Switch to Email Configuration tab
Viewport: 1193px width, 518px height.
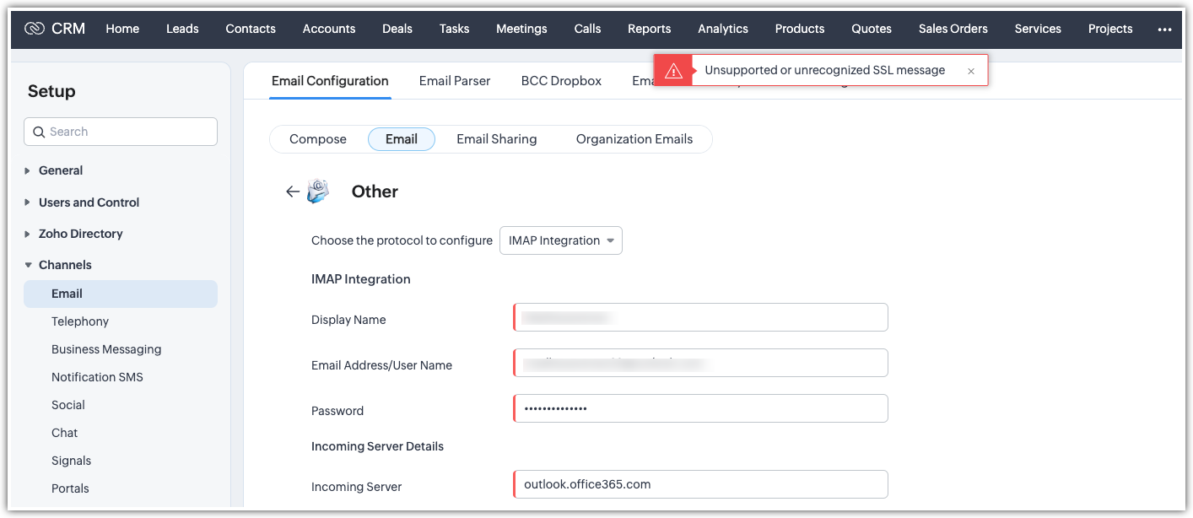pos(330,81)
